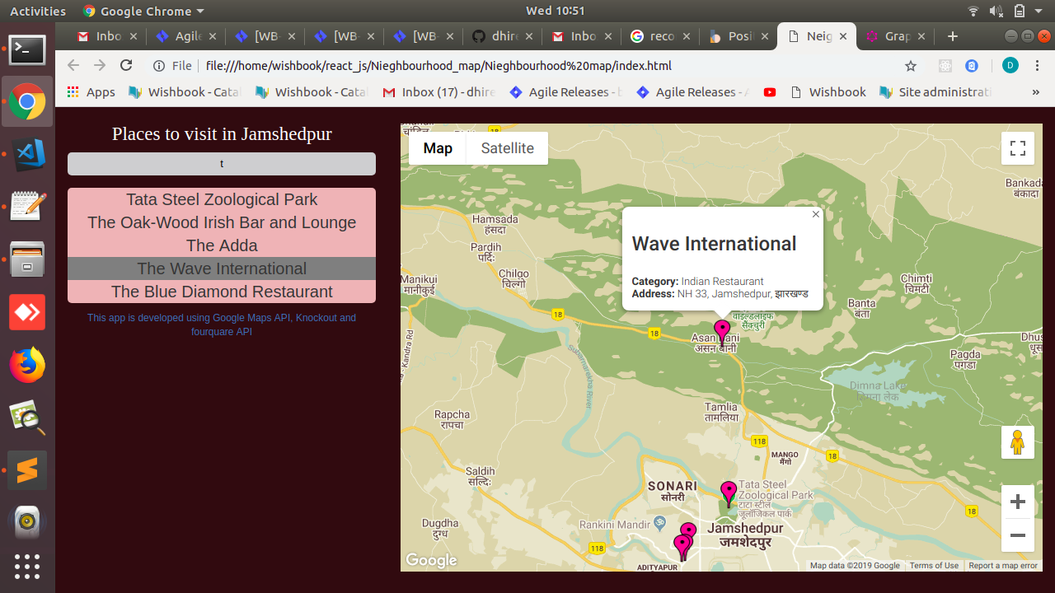Select The Adda from the list

point(222,245)
